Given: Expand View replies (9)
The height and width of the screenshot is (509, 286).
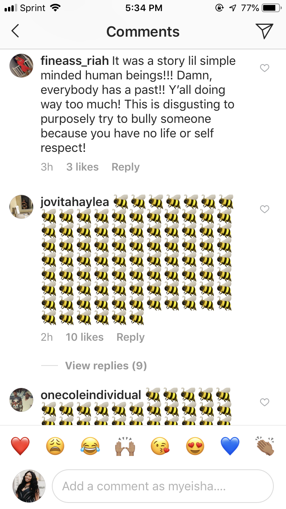Looking at the screenshot, I should coord(106,366).
